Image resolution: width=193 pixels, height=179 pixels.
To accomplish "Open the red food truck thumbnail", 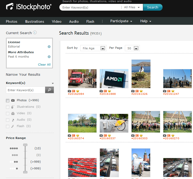I will pos(82,79).
